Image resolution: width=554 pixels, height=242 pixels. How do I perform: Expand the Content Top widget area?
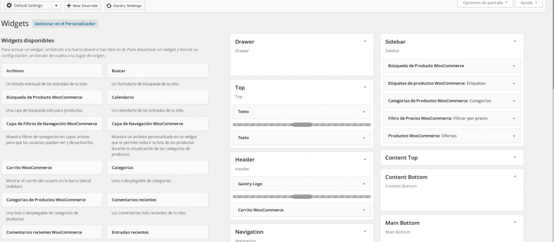515,158
